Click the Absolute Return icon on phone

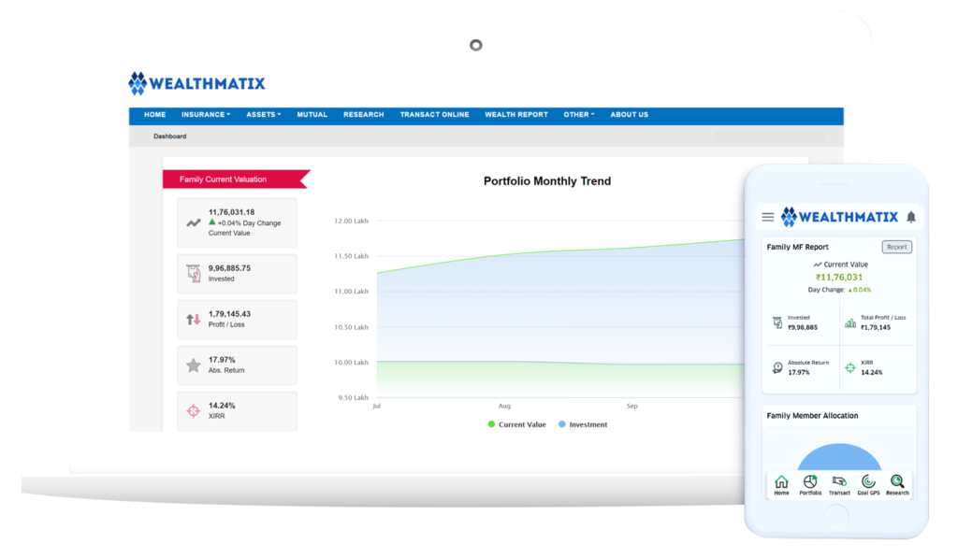pos(777,367)
